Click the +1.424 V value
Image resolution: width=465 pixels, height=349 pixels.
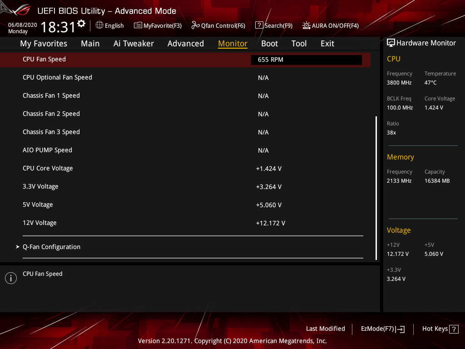[x=269, y=169]
